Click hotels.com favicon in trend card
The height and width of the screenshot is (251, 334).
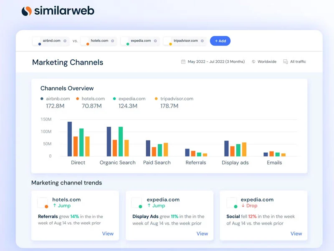pyautogui.click(x=43, y=202)
